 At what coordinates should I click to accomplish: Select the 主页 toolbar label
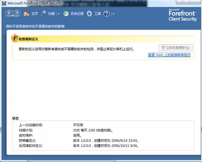click(x=35, y=14)
